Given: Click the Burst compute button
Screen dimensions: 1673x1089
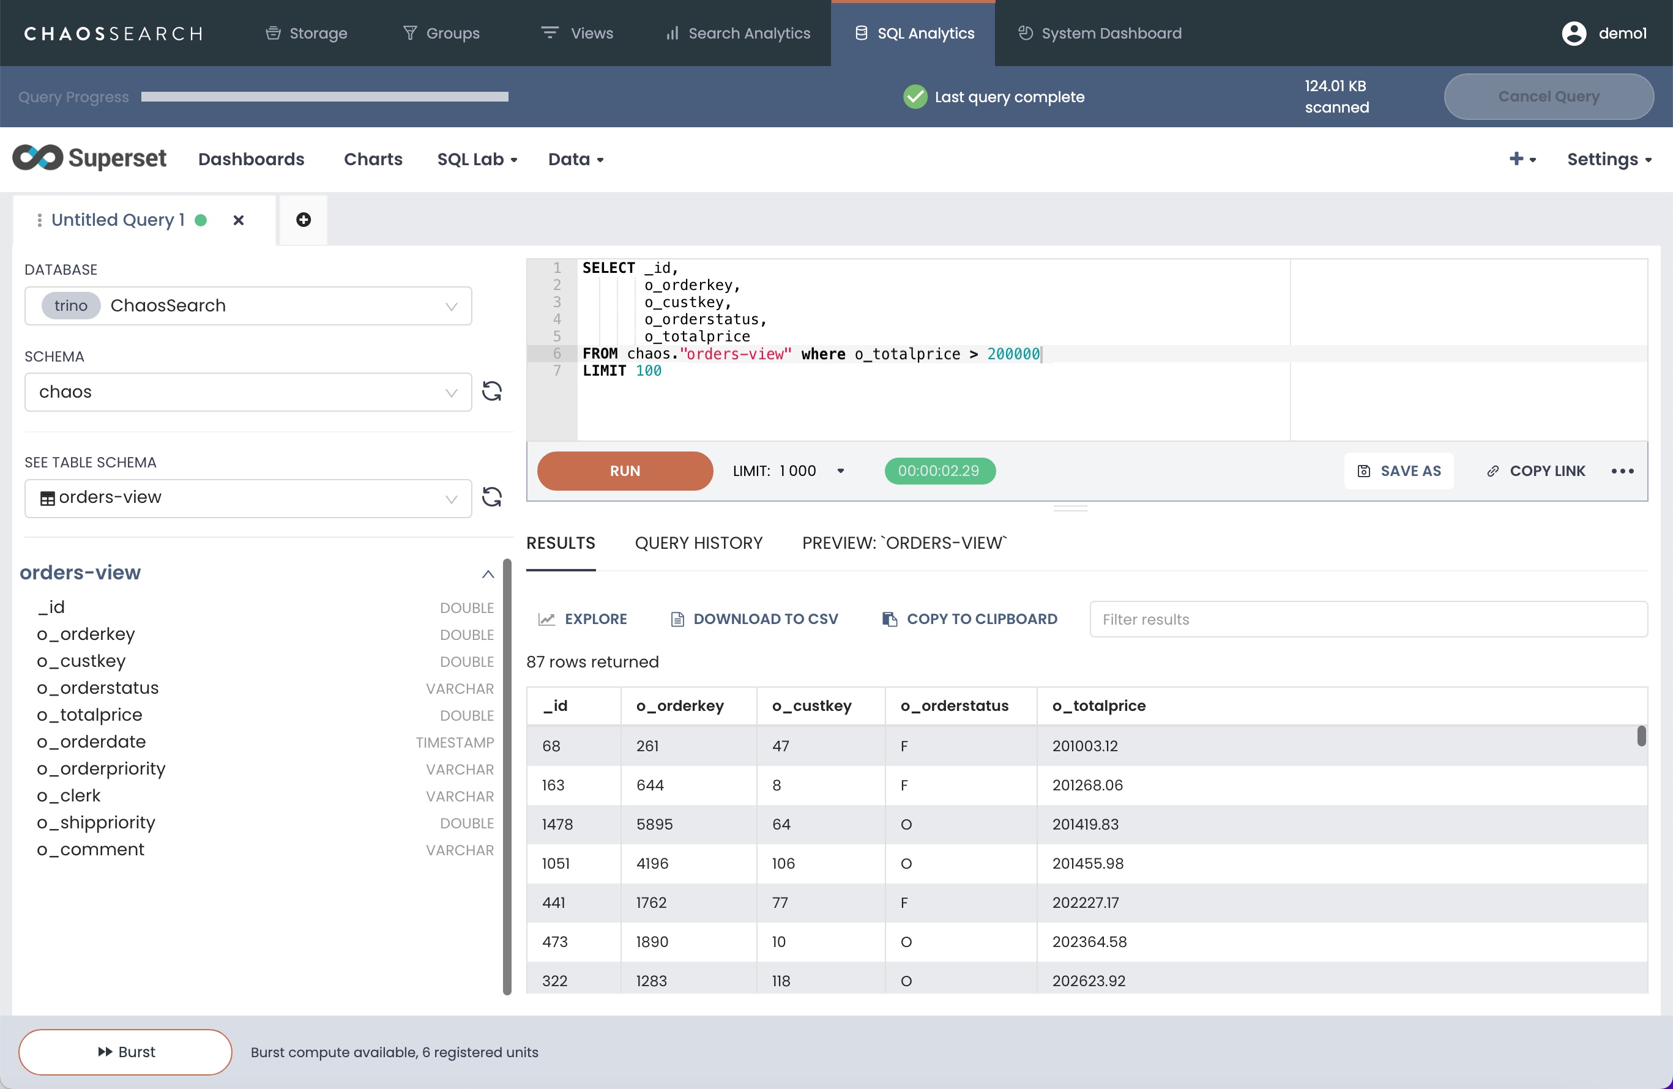Looking at the screenshot, I should click(x=125, y=1052).
